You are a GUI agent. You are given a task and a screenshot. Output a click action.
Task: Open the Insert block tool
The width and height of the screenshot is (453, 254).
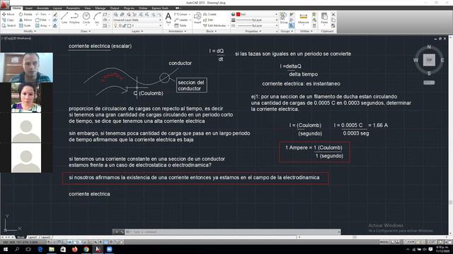click(197, 18)
